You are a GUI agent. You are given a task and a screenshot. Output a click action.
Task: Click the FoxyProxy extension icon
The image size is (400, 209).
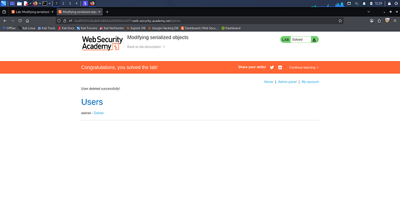coord(387,21)
